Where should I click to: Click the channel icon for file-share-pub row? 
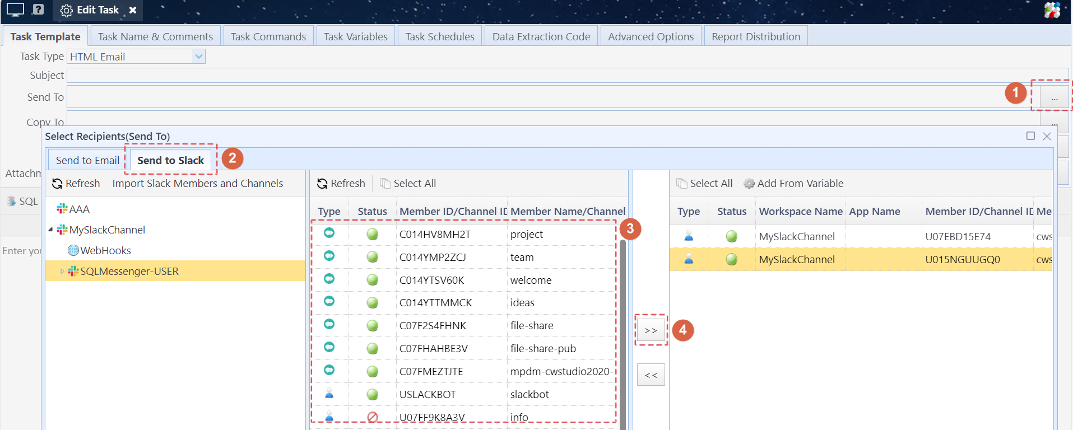tap(329, 347)
